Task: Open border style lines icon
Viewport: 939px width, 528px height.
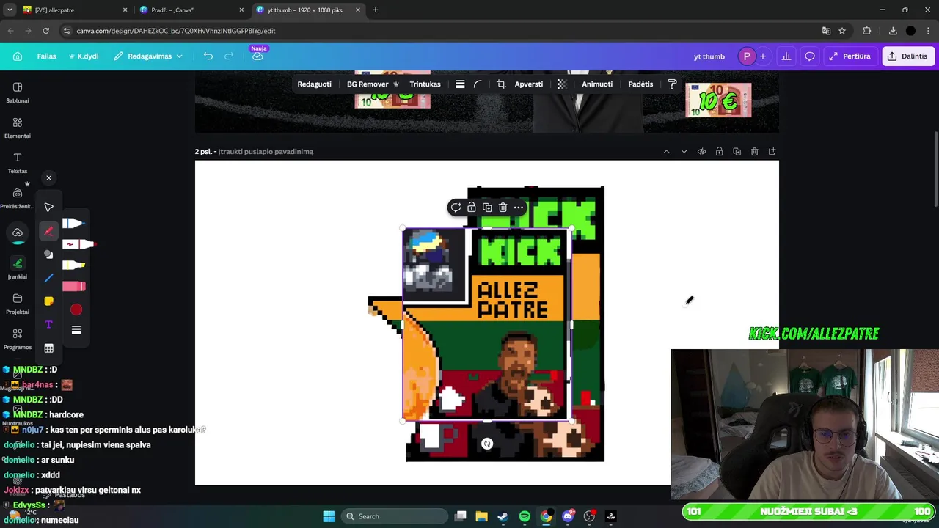Action: [460, 84]
